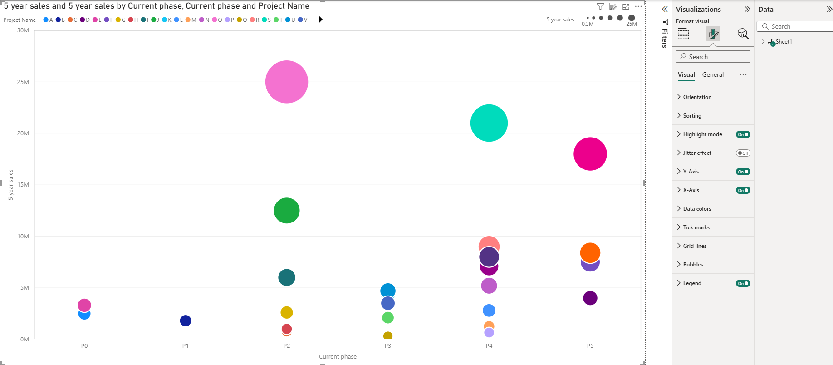
Task: Expand the Jitter effect section chevron
Action: click(x=679, y=153)
